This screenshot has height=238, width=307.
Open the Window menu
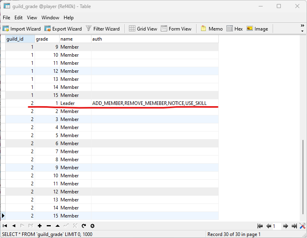[x=50, y=18]
